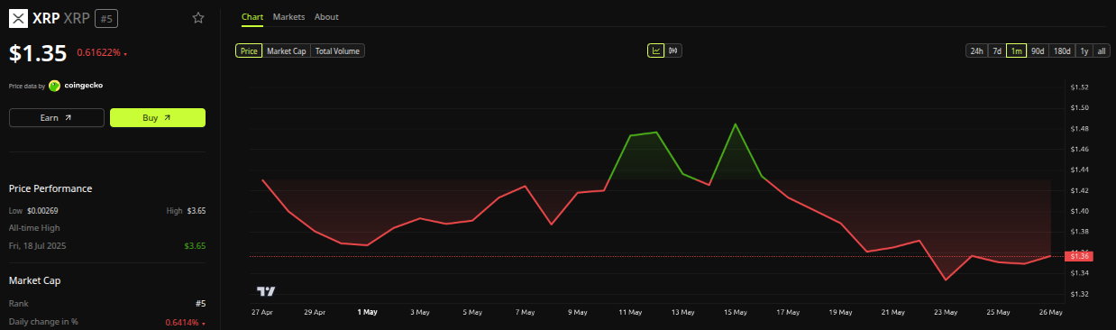Click the $1.48 y-axis label

point(1079,129)
